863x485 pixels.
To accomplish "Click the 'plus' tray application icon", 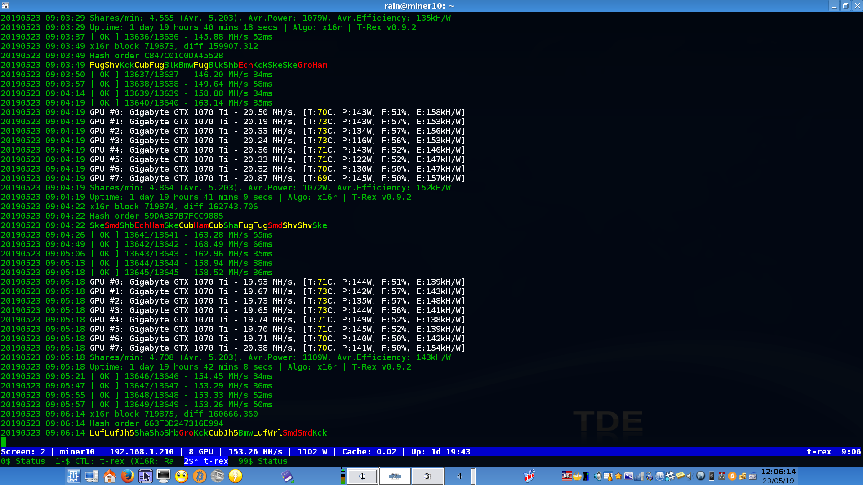I will 529,476.
